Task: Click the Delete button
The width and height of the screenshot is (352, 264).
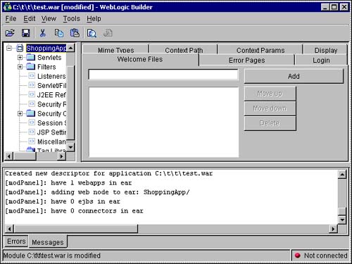Action: [270, 123]
